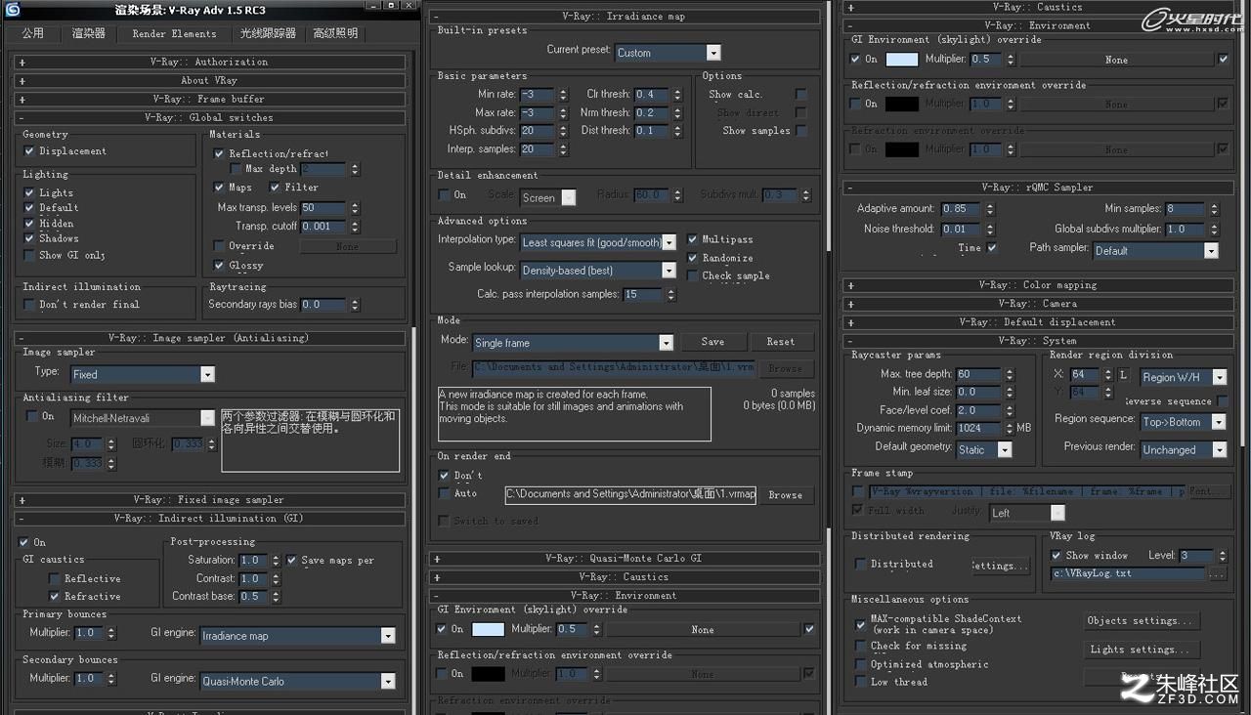Click the Noise threshold value field
The image size is (1251, 715).
point(962,230)
